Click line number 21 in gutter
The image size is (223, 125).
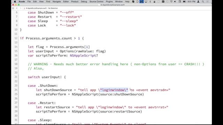point(16,77)
